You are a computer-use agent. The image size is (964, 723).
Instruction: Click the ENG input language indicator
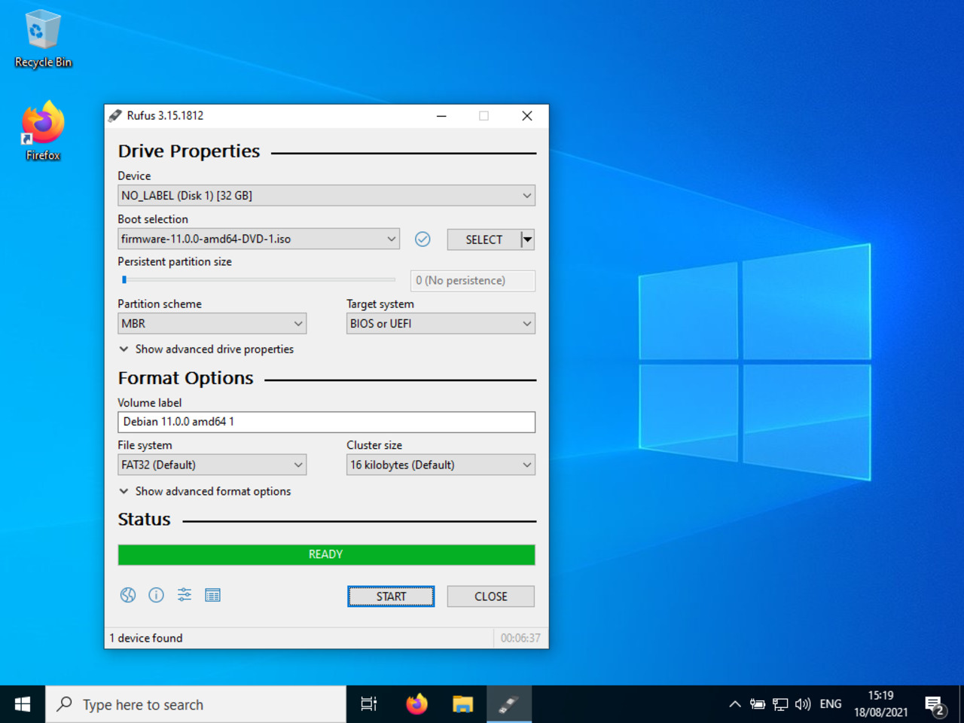831,704
